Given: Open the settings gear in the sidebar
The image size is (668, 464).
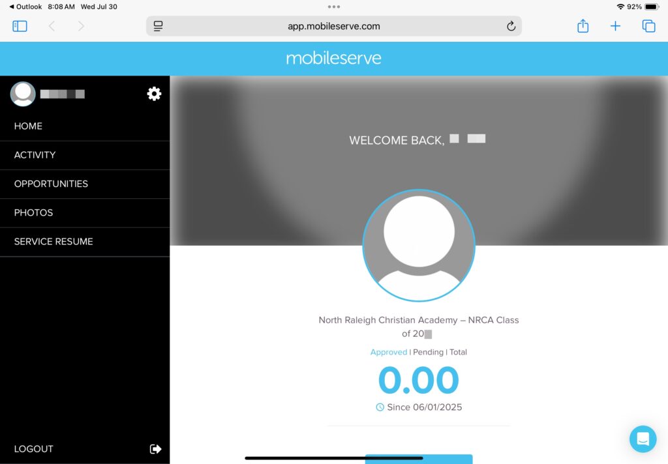Looking at the screenshot, I should (x=154, y=94).
